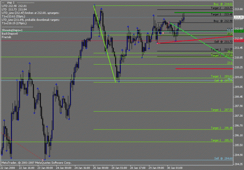Viewport: 244px width, 170px height.
Task: Click the 209.65 price axis value
Action: tap(239, 77)
